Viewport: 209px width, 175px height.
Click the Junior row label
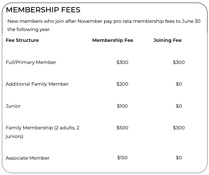13,106
